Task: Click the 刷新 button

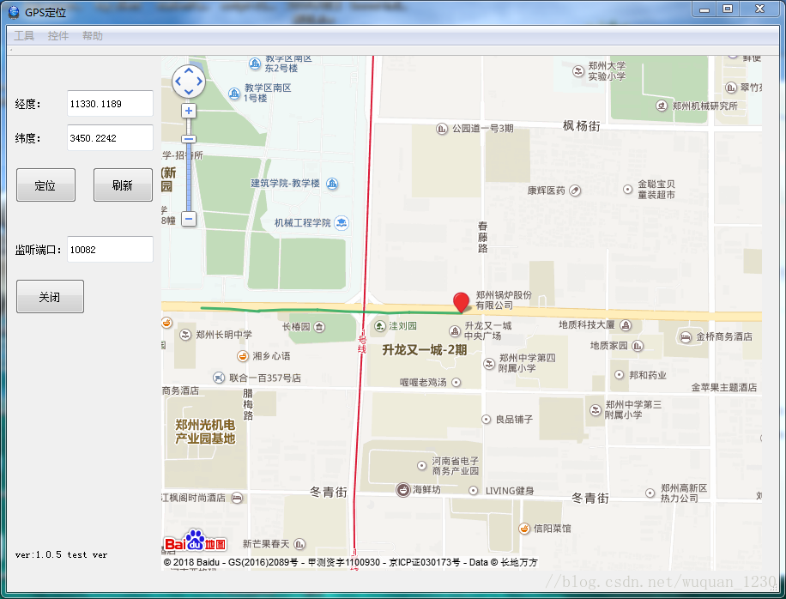Action: (123, 185)
